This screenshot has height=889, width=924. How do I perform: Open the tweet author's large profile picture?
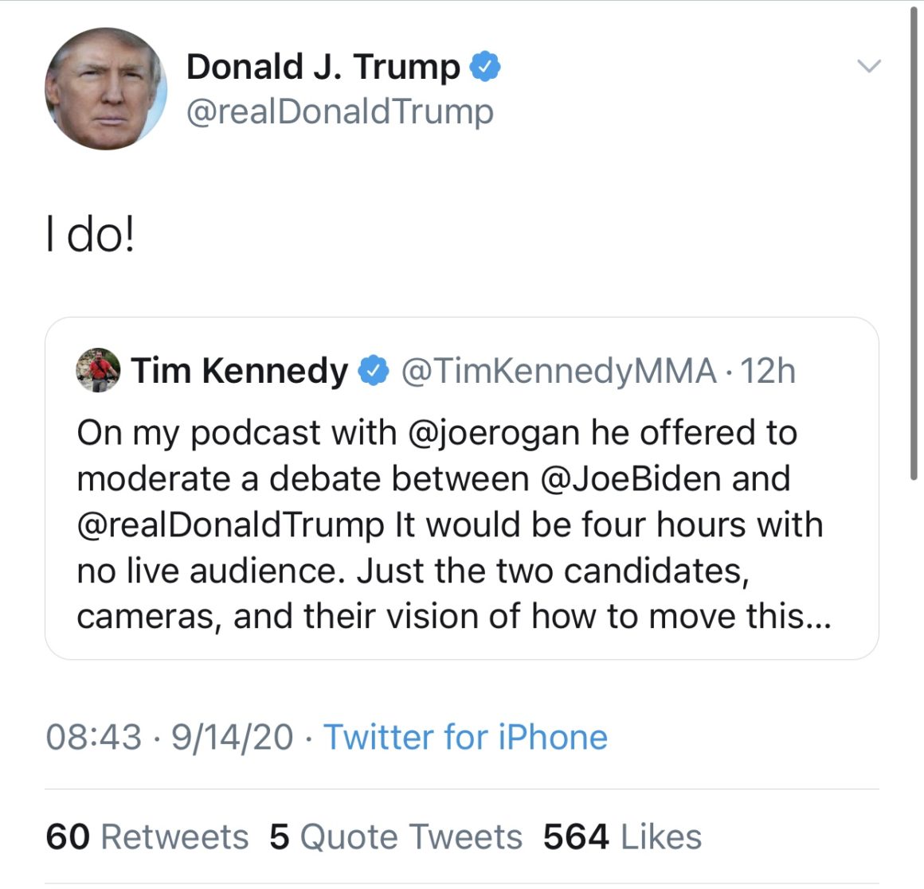click(106, 88)
